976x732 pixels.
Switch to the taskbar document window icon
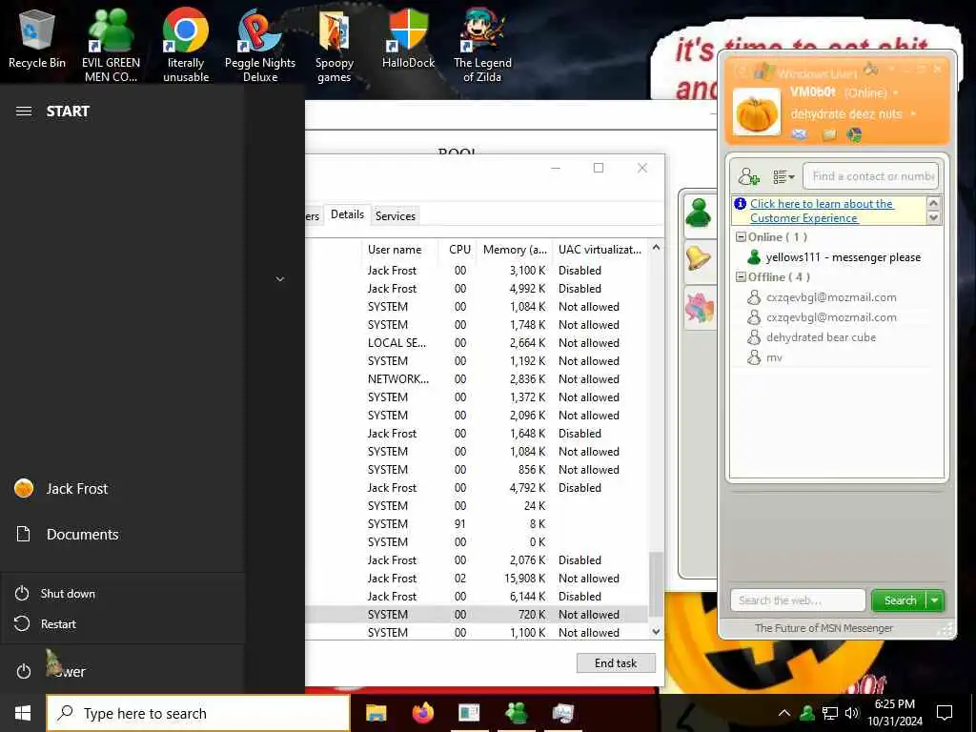(x=469, y=713)
